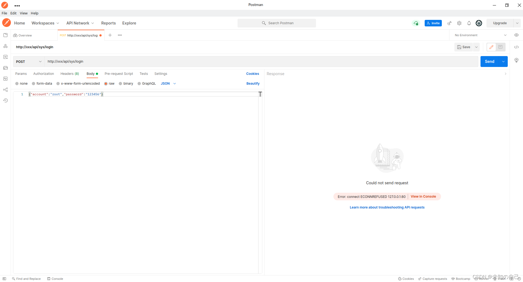Switch to edit (pencil) mode
523x282 pixels.
point(491,47)
